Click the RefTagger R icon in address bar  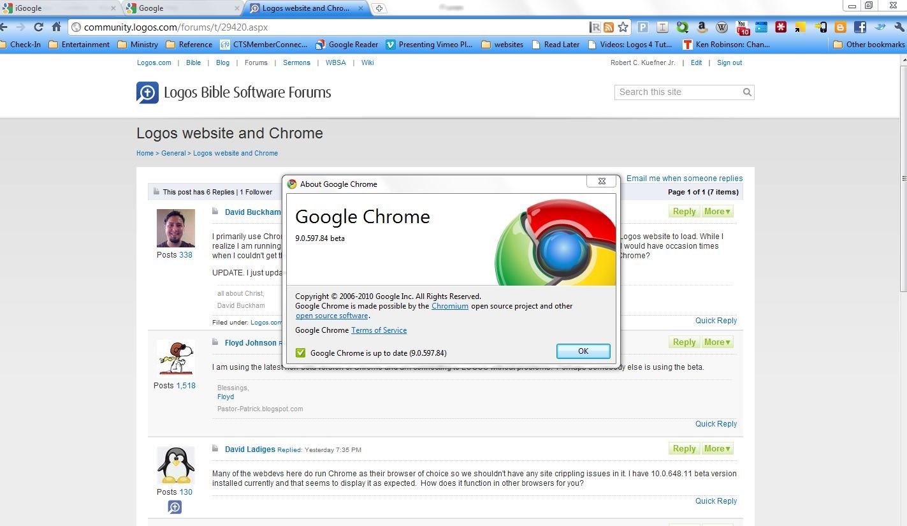pyautogui.click(x=595, y=27)
